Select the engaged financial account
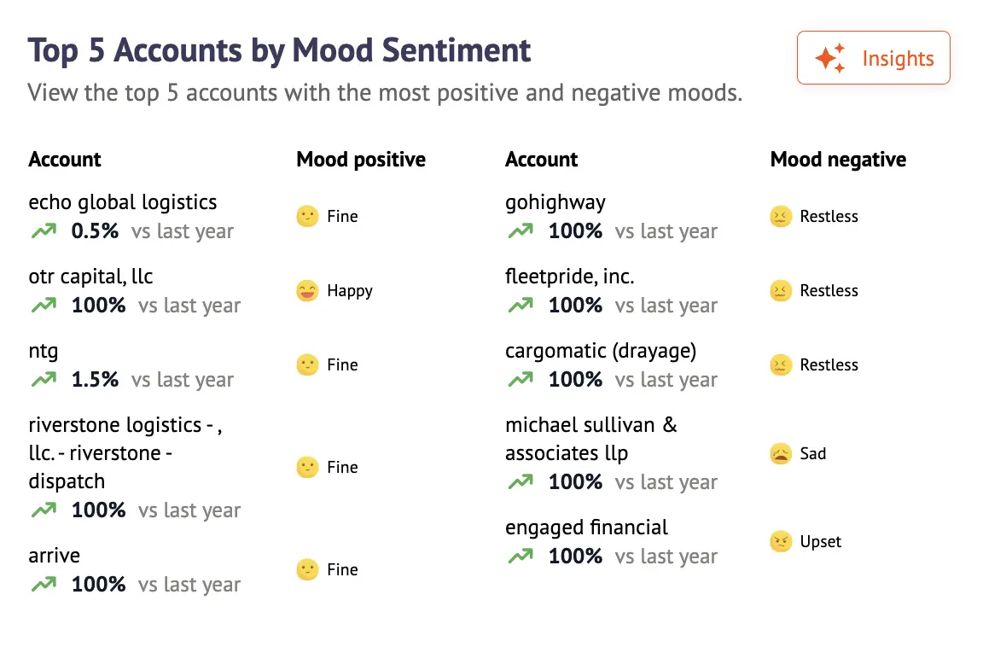The width and height of the screenshot is (983, 647). coord(586,528)
